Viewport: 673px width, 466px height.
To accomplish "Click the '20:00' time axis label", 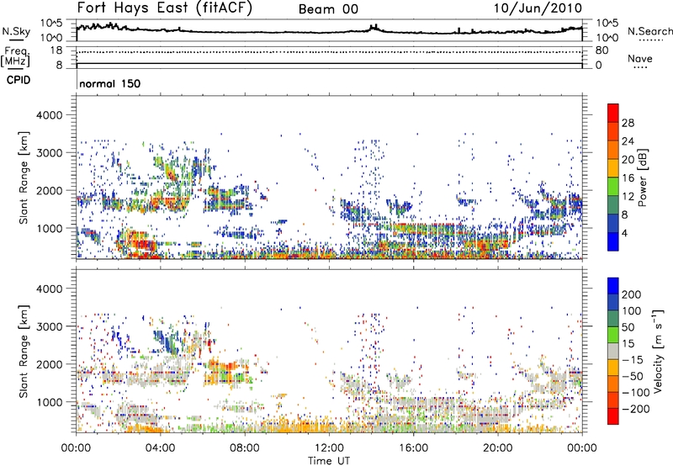I will (497, 447).
